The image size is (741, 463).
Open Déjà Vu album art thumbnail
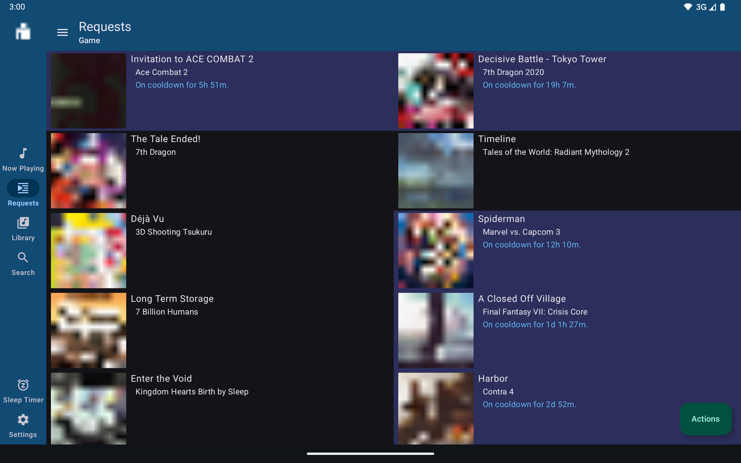[89, 251]
